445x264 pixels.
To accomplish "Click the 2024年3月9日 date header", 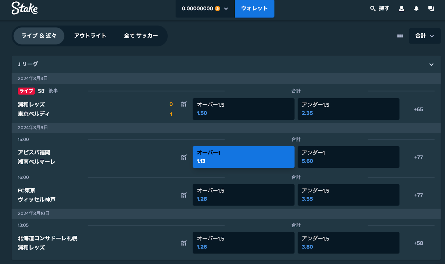I will click(33, 127).
